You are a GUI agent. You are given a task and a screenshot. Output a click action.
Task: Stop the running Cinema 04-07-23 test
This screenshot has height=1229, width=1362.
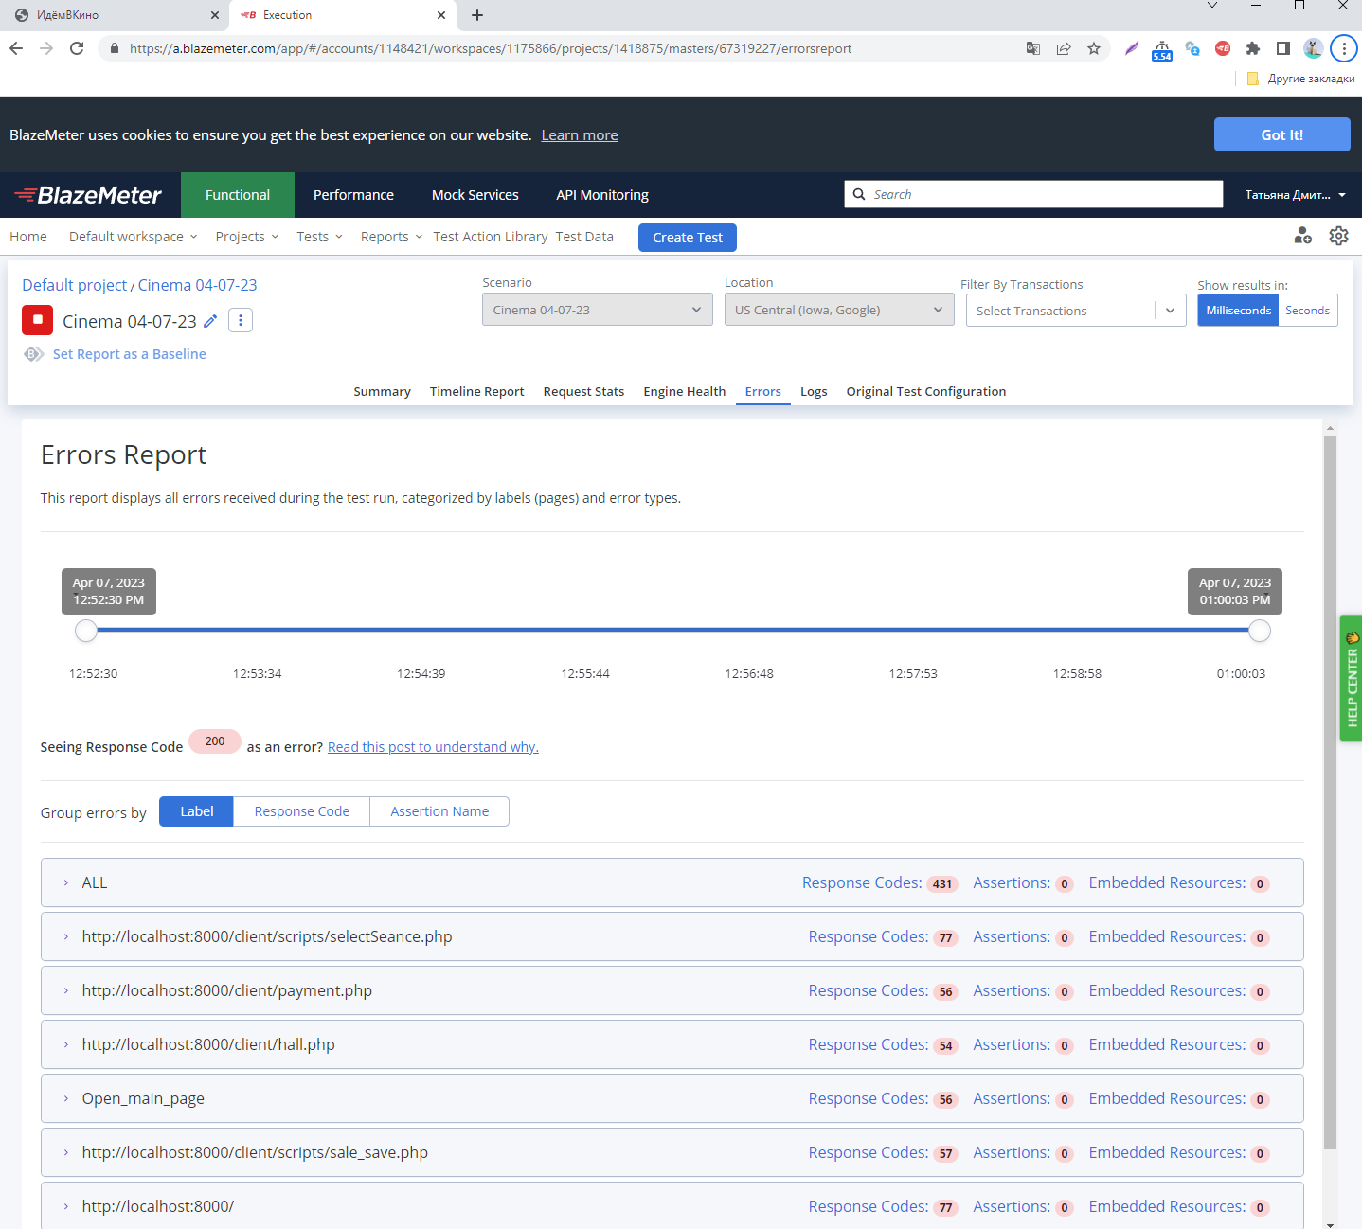pyautogui.click(x=37, y=320)
